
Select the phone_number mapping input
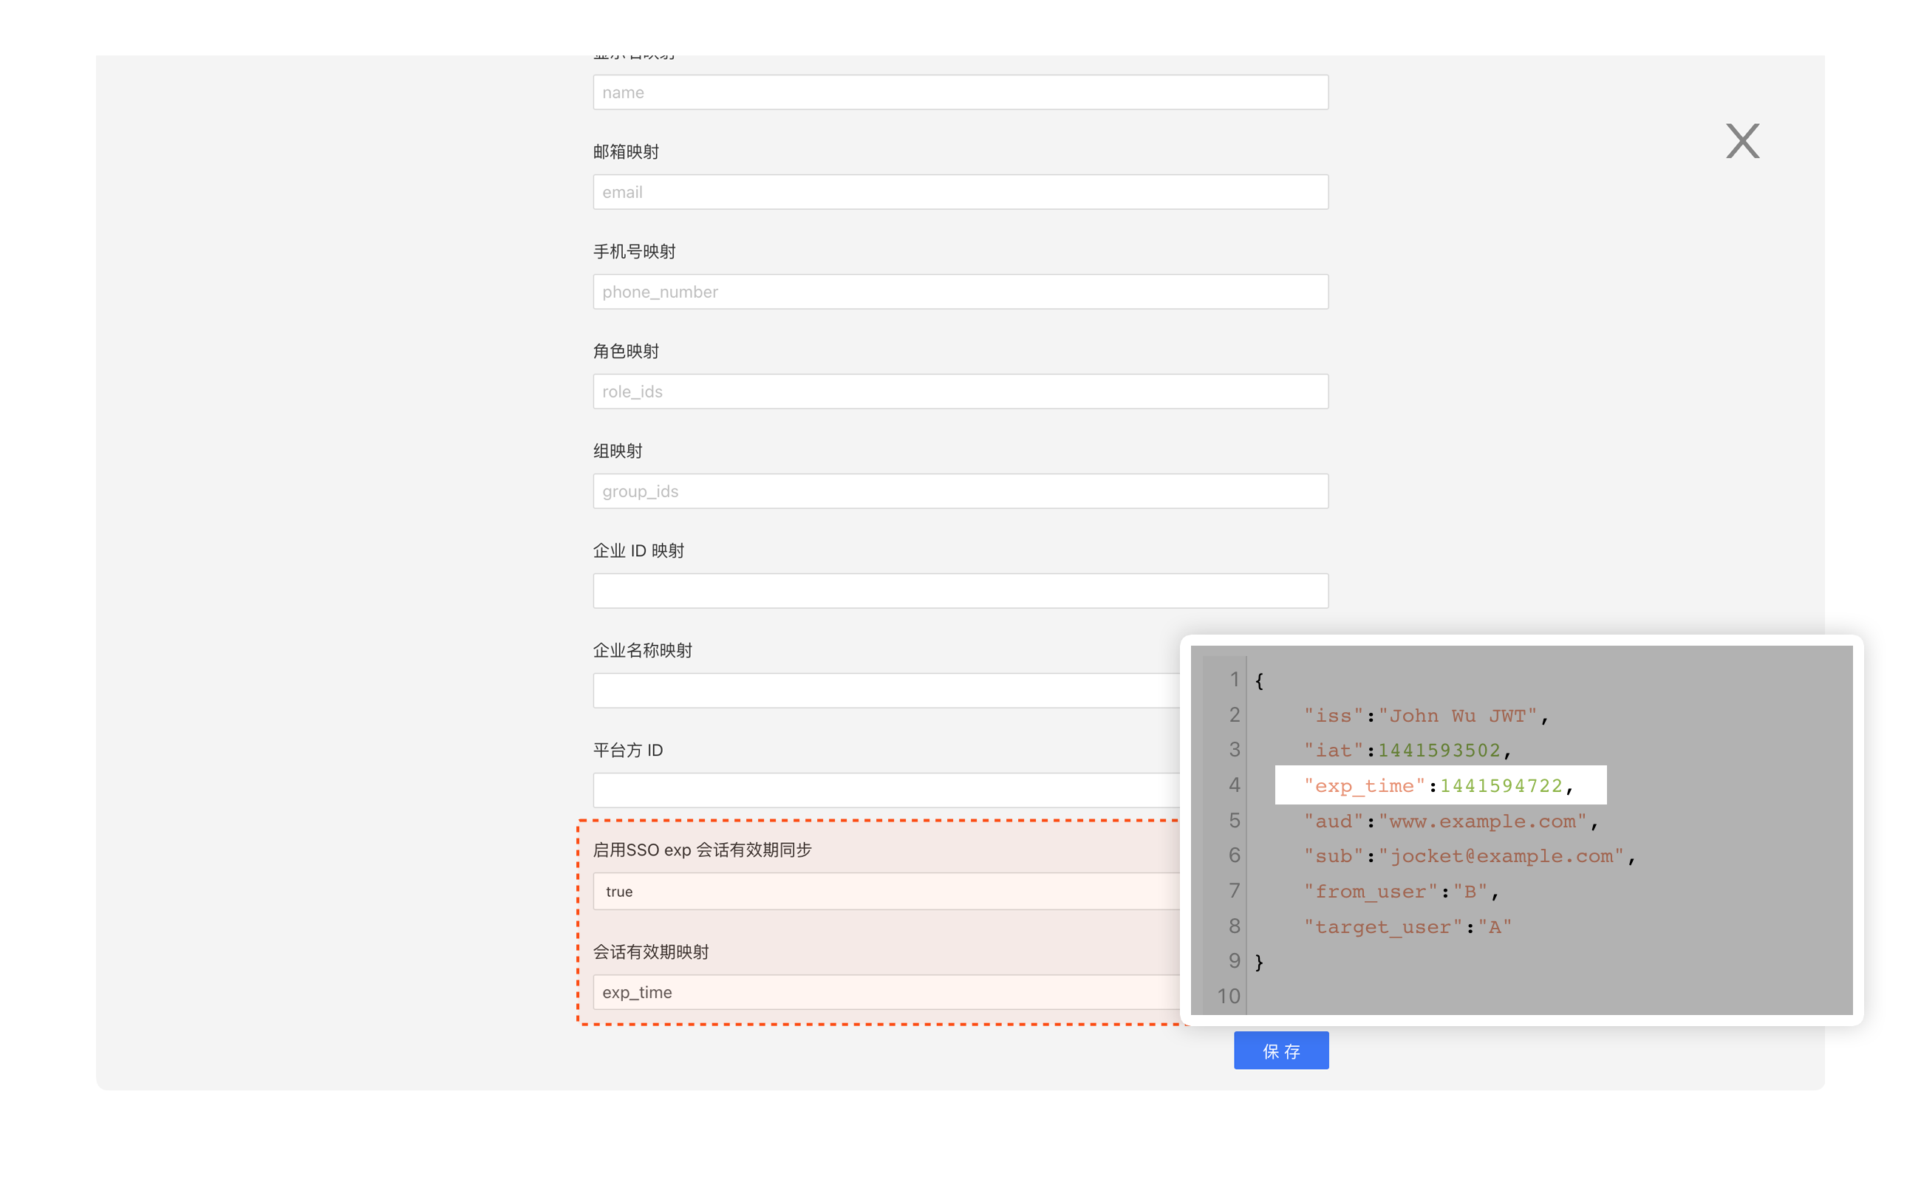coord(960,292)
